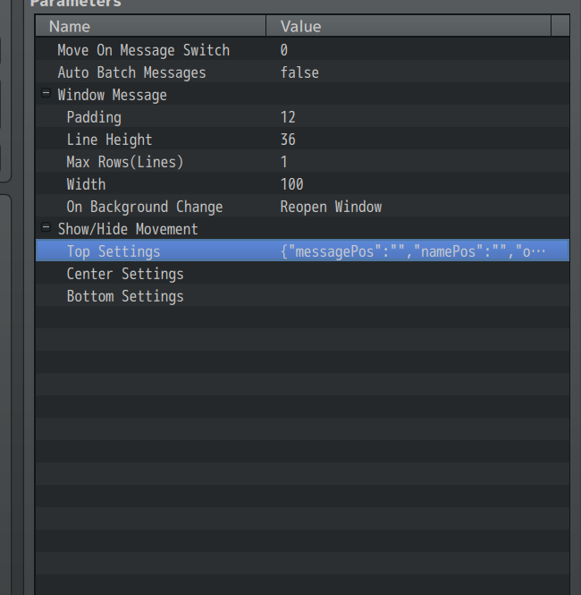
Task: Select the Move On Message Switch parameter name
Action: point(143,50)
